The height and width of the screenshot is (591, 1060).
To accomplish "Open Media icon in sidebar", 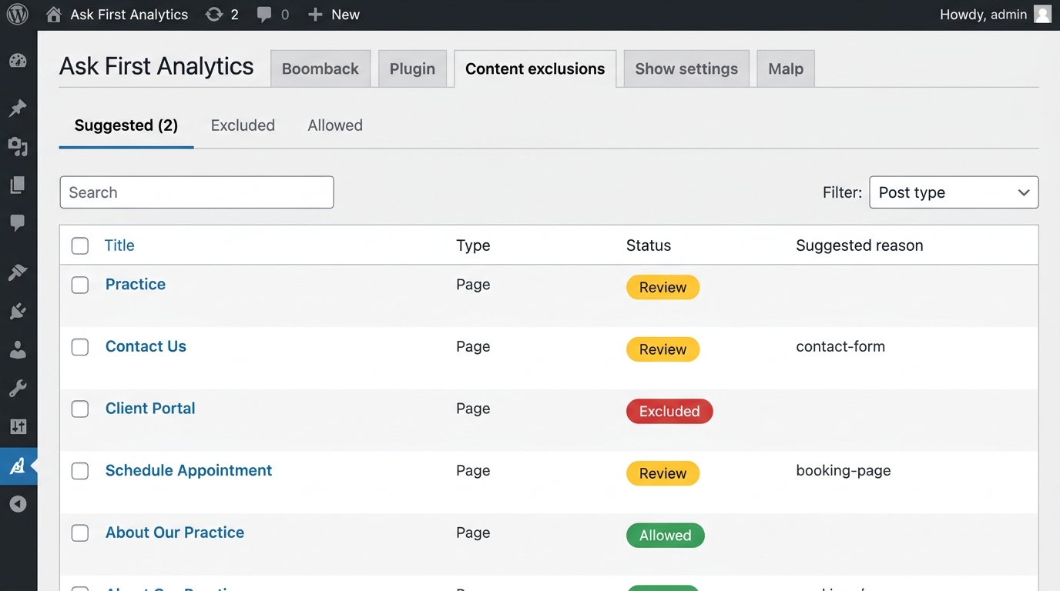I will click(18, 146).
